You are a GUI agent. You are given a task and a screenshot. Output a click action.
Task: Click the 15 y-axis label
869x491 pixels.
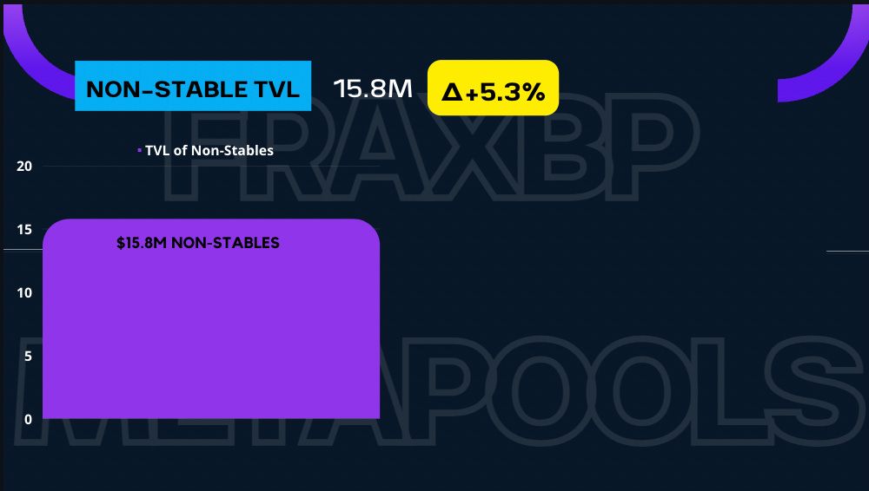coord(24,230)
